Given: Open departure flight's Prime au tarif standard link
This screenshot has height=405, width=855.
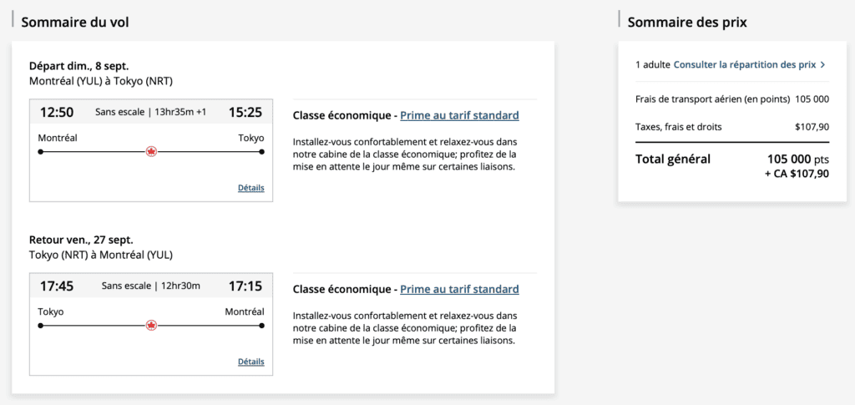Looking at the screenshot, I should pos(459,115).
